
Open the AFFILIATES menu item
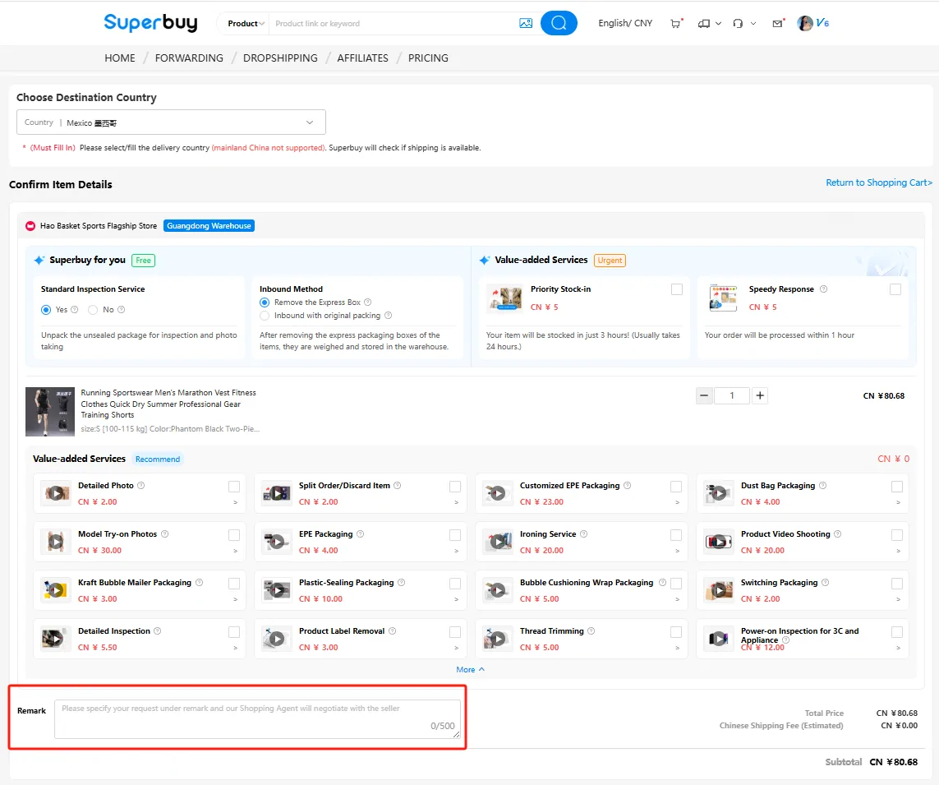coord(363,58)
